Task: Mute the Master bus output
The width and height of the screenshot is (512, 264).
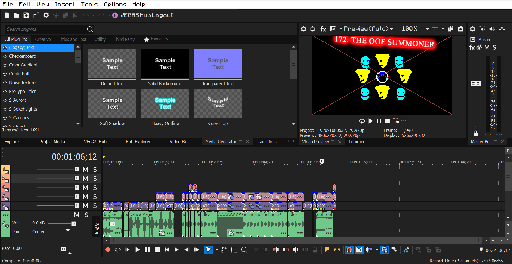Action: coord(487,48)
